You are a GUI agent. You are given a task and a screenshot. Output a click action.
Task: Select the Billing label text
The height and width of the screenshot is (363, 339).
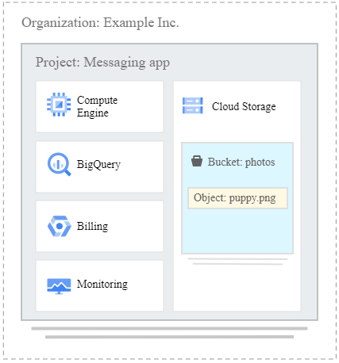pyautogui.click(x=92, y=227)
